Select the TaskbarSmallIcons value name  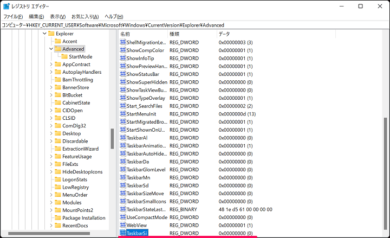coord(146,201)
